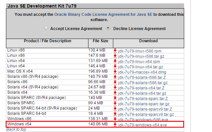Click download arrow icon for jdk-7u79-windows-i586.exe
Screen dimensions: 212x132
(x=115, y=119)
